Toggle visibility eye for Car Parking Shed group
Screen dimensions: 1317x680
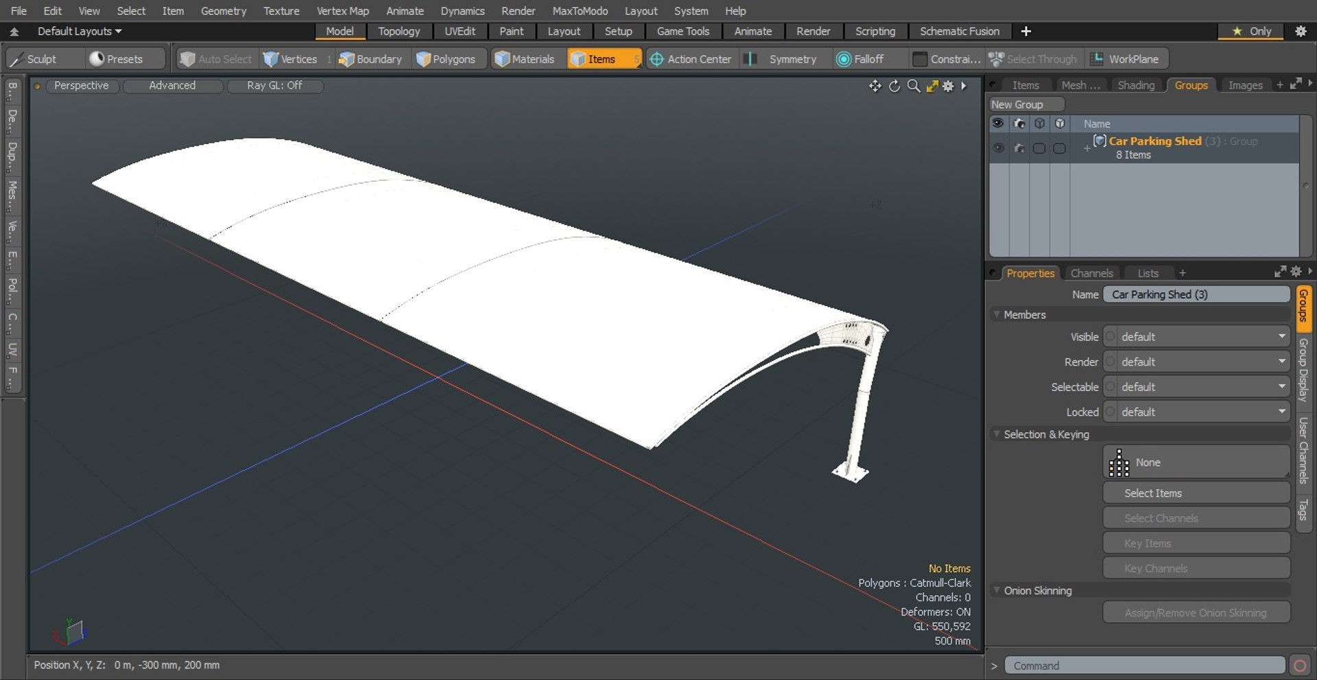[998, 148]
